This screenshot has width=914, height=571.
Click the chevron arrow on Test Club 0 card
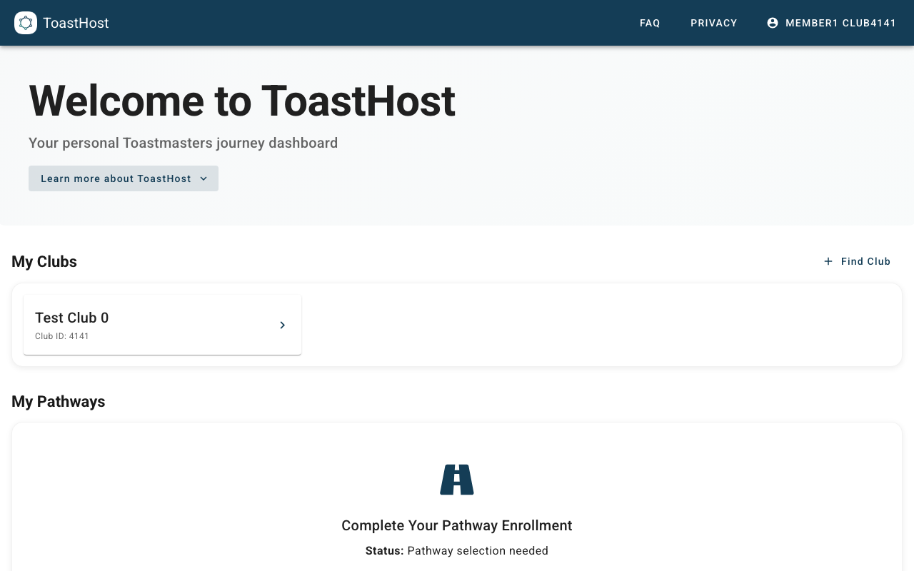coord(282,325)
